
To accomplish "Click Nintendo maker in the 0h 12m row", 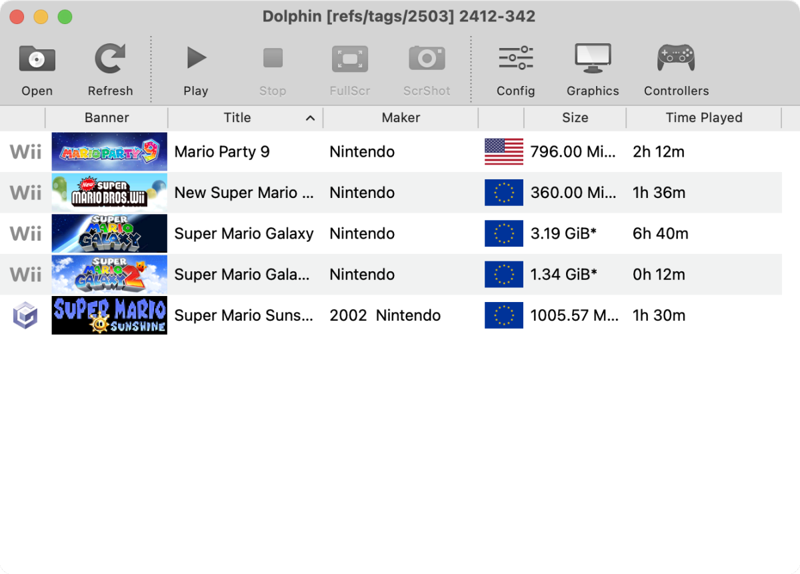I will (x=362, y=275).
